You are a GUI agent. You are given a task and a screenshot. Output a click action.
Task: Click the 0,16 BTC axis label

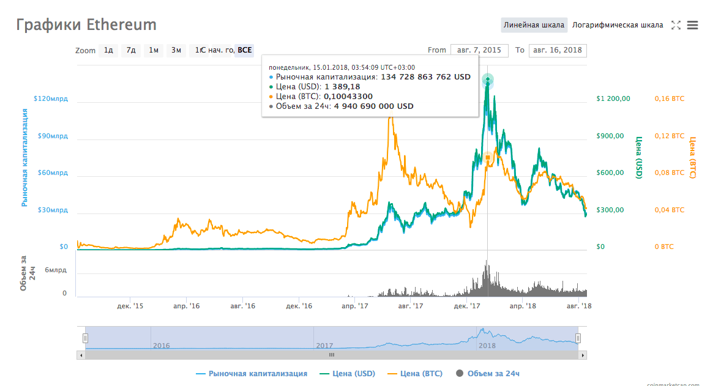[x=670, y=98]
